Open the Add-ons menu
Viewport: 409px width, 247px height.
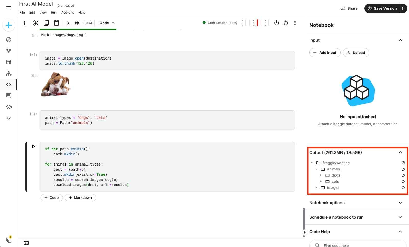(x=67, y=12)
